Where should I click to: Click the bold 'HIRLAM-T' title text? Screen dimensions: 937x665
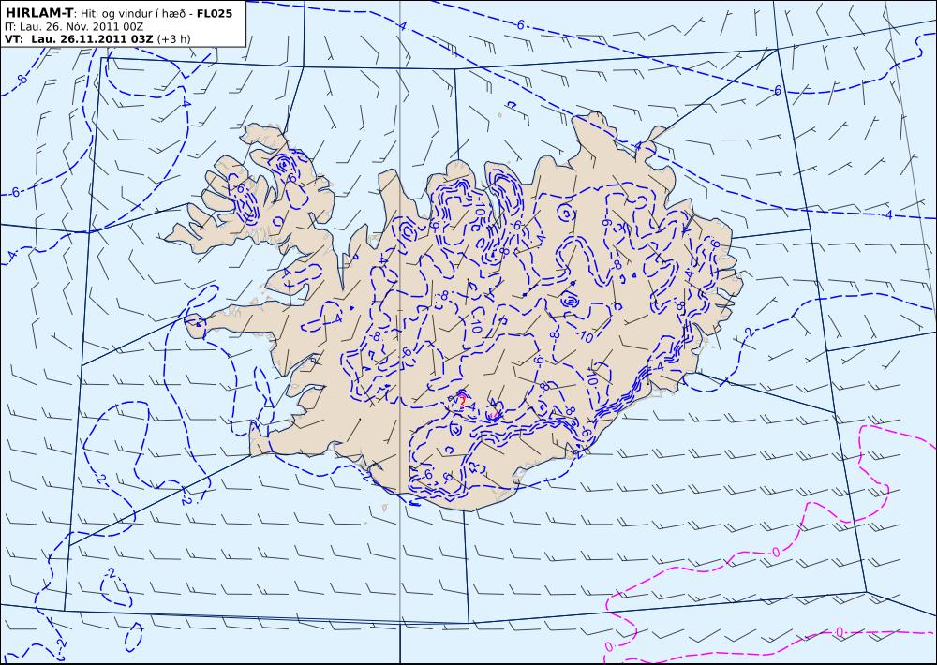[x=38, y=12]
